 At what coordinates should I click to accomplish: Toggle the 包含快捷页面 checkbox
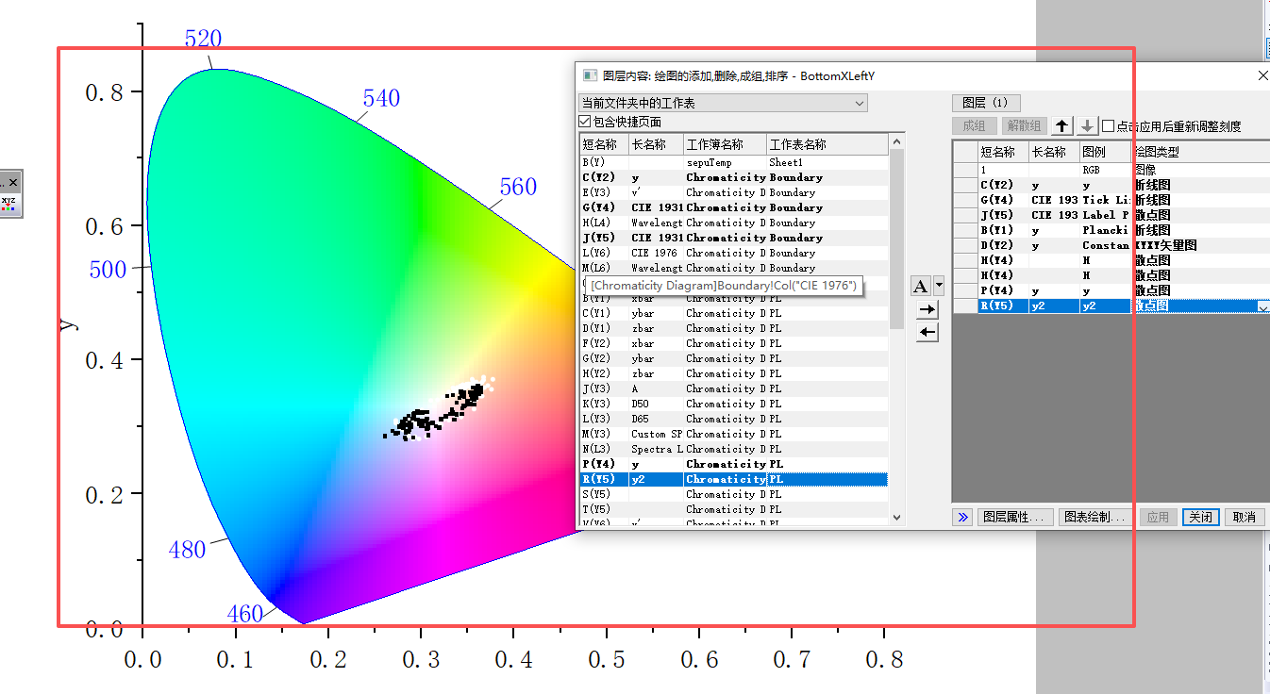tap(585, 122)
